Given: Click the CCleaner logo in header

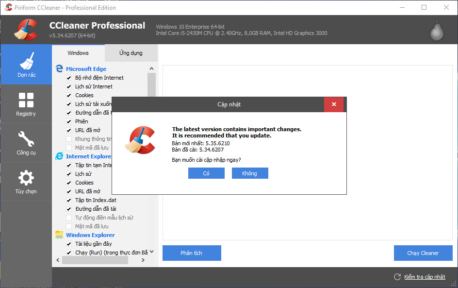Looking at the screenshot, I should pyautogui.click(x=26, y=30).
